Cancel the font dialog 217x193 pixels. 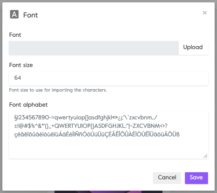167,178
